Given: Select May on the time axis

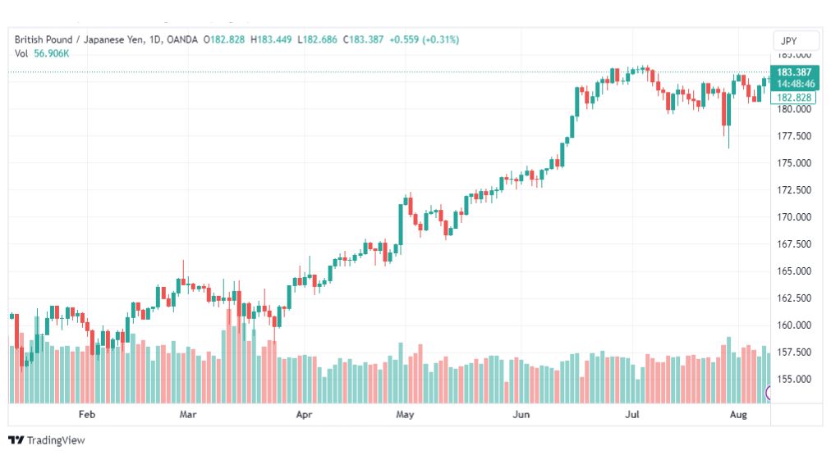Looking at the screenshot, I should tap(405, 414).
